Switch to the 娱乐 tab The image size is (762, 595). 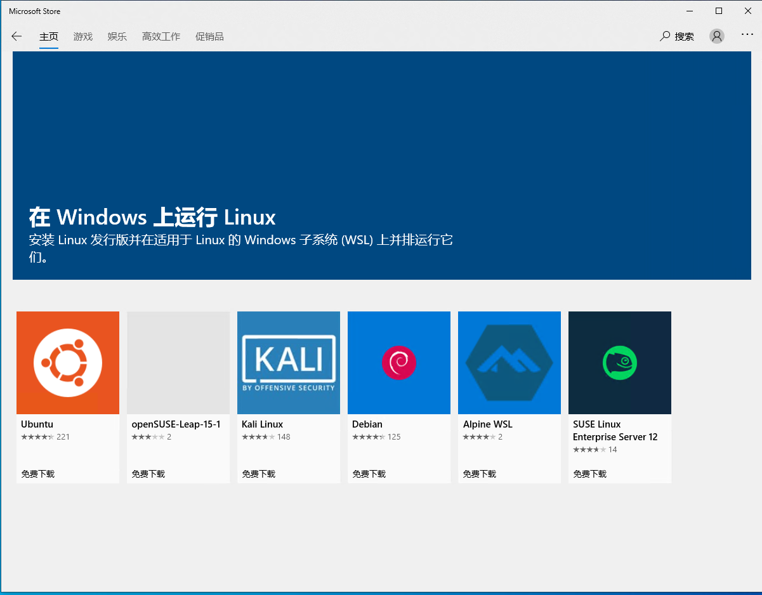tap(117, 37)
